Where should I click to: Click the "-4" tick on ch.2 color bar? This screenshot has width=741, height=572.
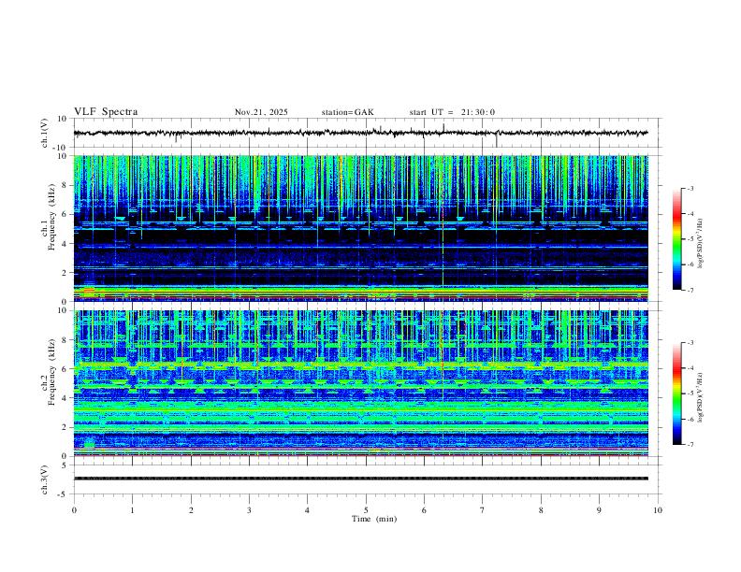tap(690, 368)
